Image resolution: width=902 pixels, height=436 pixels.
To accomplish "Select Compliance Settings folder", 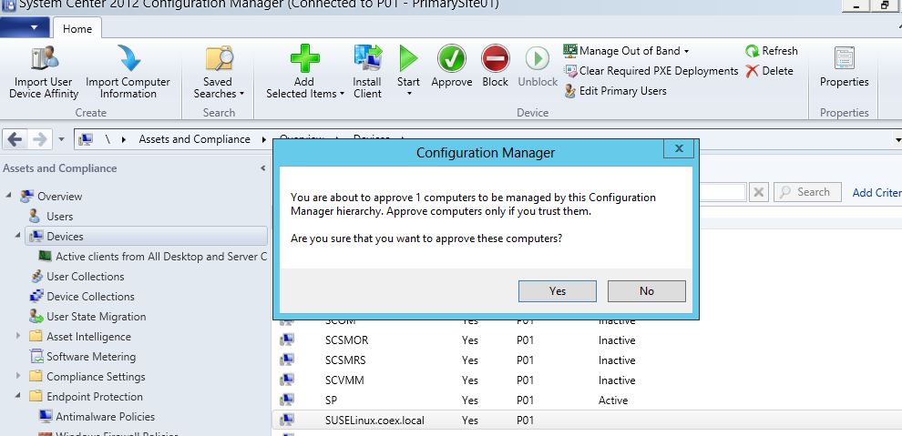I will (96, 377).
